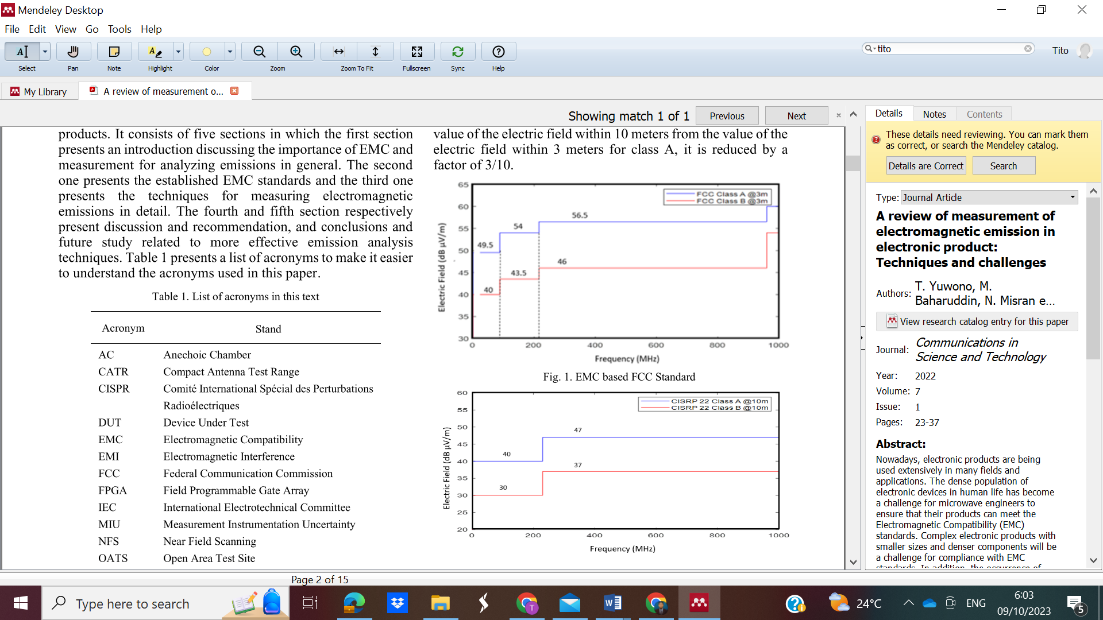
Task: Activate the Highlight text tool
Action: (155, 52)
